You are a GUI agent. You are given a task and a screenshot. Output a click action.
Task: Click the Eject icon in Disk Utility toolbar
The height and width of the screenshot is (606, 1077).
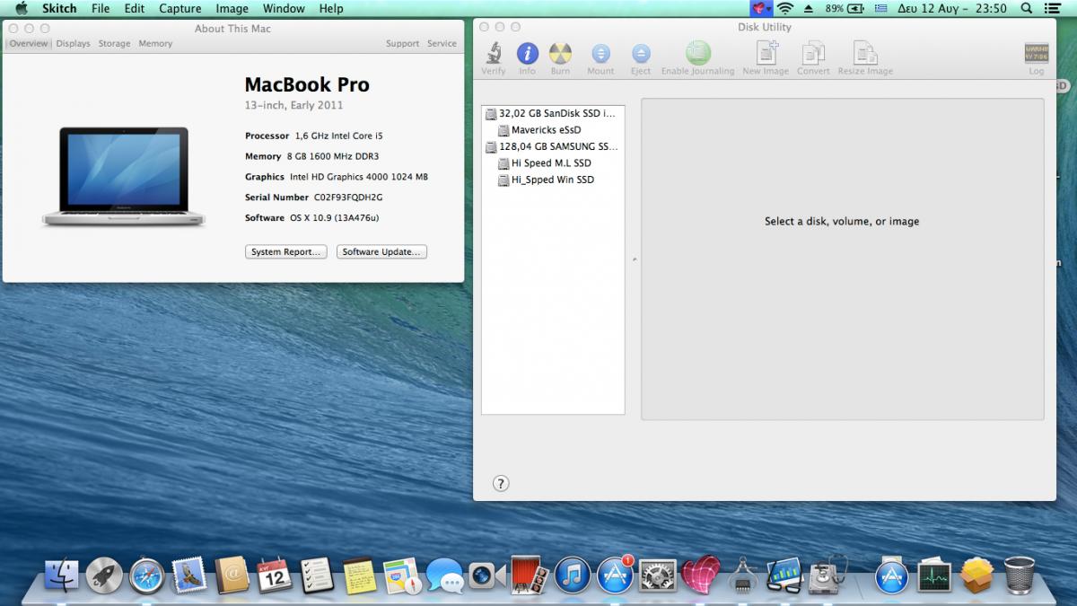point(641,58)
